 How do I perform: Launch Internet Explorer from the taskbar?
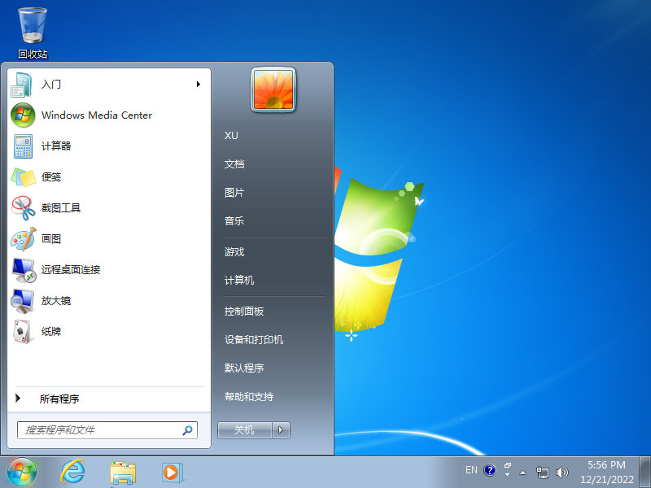pyautogui.click(x=72, y=472)
